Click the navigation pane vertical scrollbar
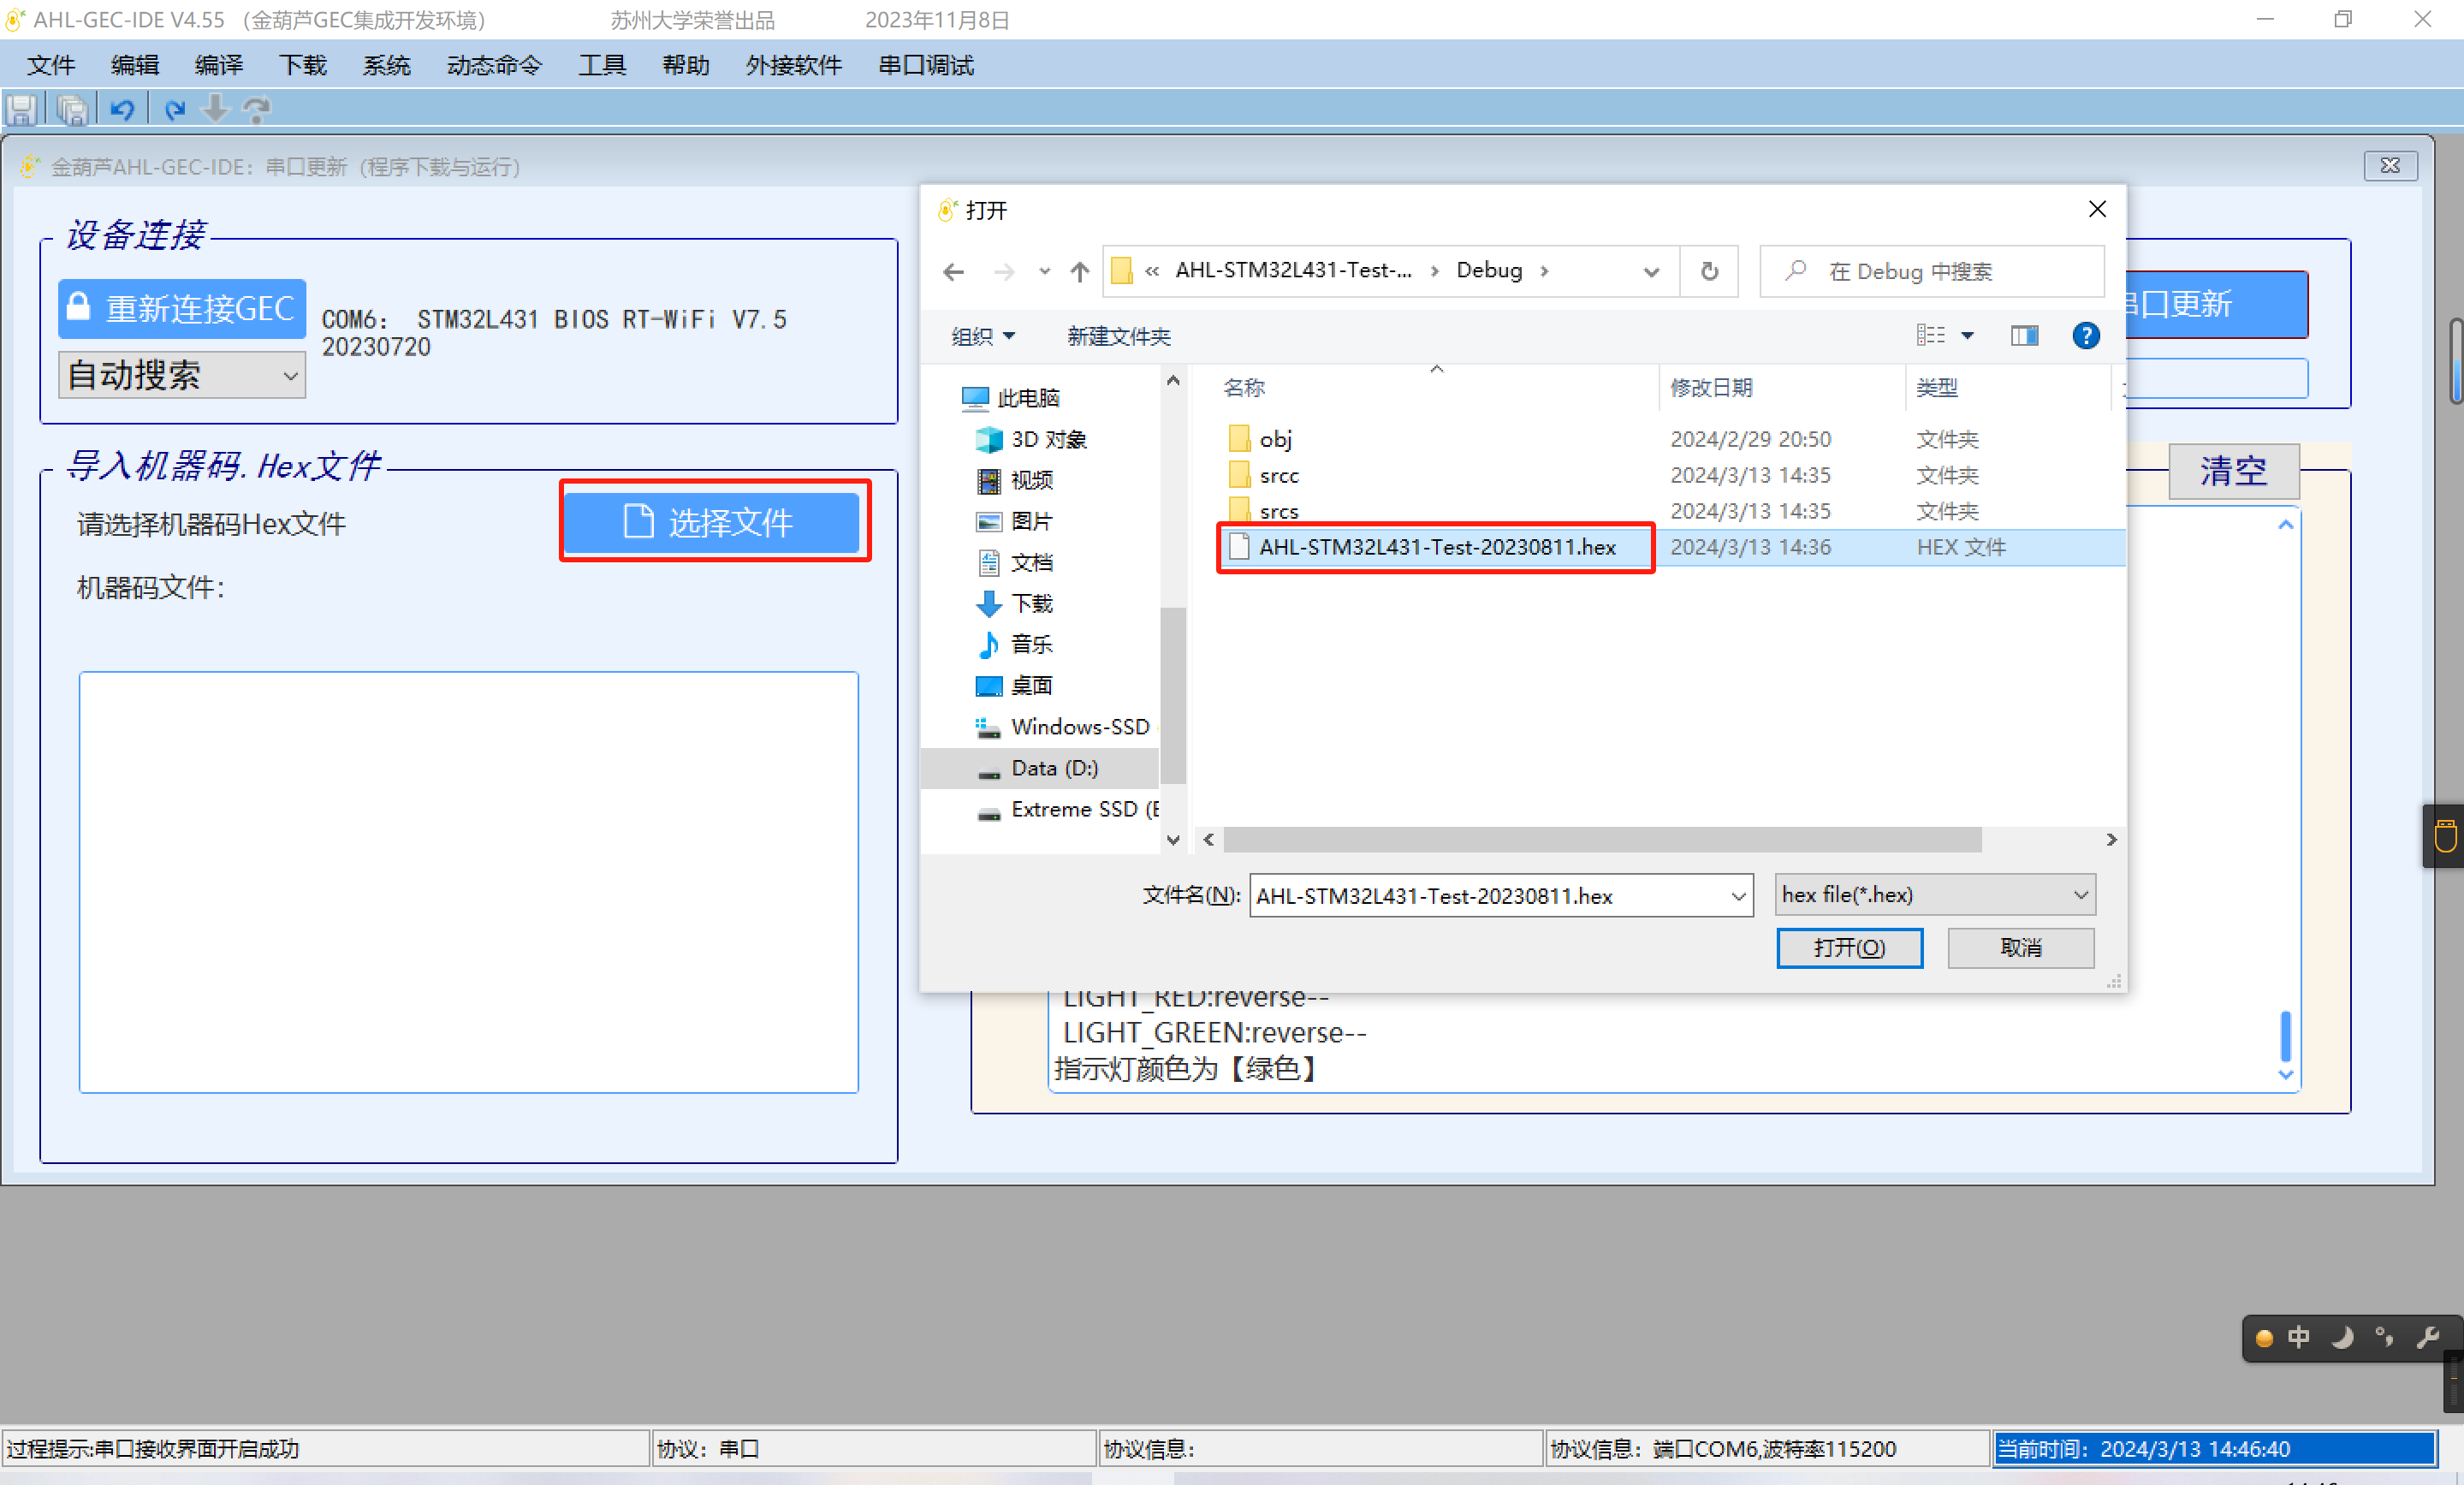 tap(1173, 695)
